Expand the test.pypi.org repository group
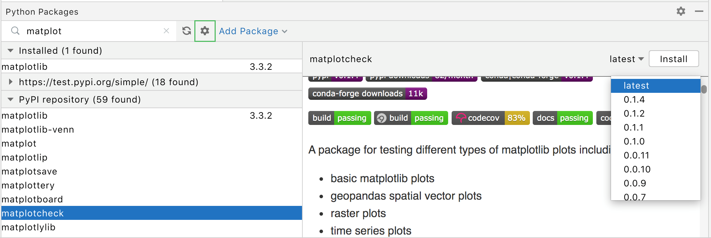The image size is (711, 238). 10,82
